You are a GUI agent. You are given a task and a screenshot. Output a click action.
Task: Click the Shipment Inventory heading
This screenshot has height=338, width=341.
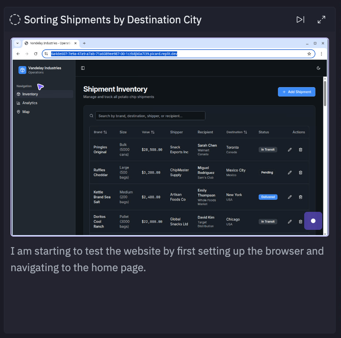(x=115, y=89)
